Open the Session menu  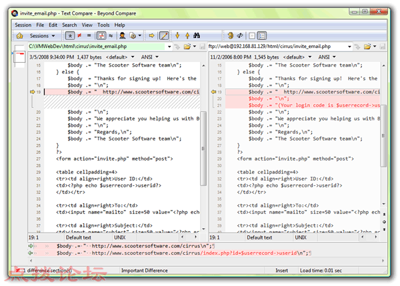tap(23, 25)
